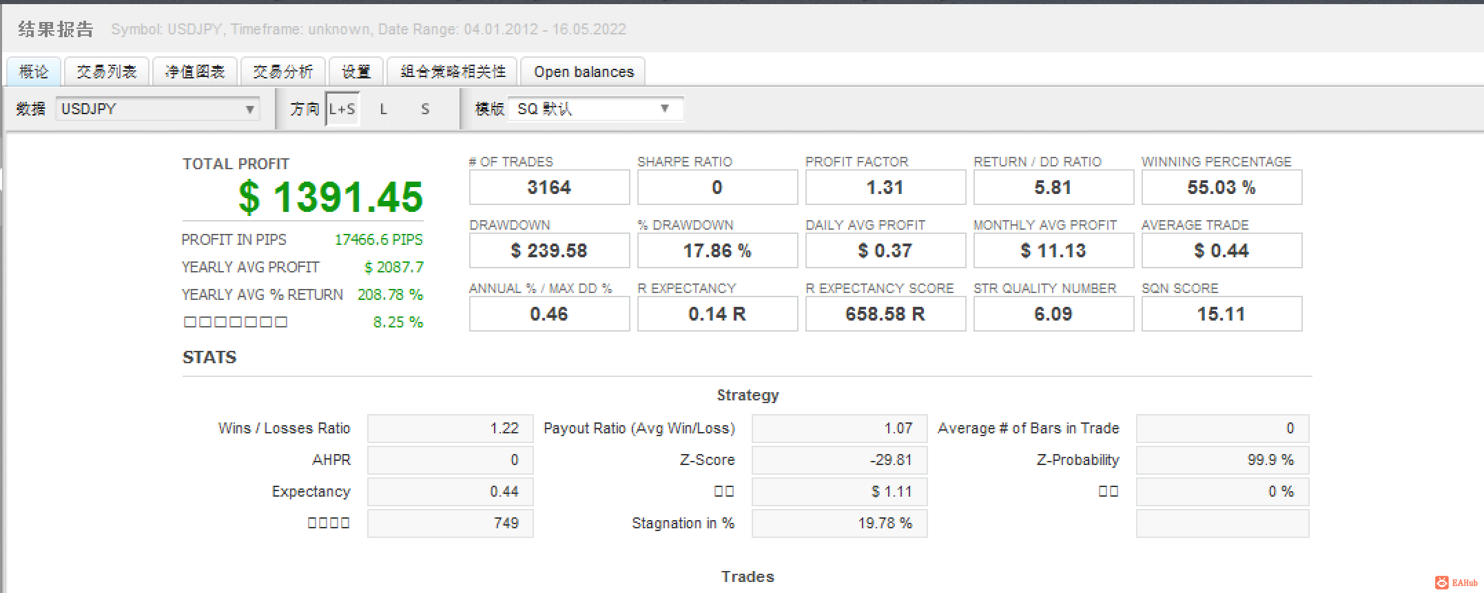Toggle direction to L (long only)
The image size is (1484, 593).
(x=384, y=109)
